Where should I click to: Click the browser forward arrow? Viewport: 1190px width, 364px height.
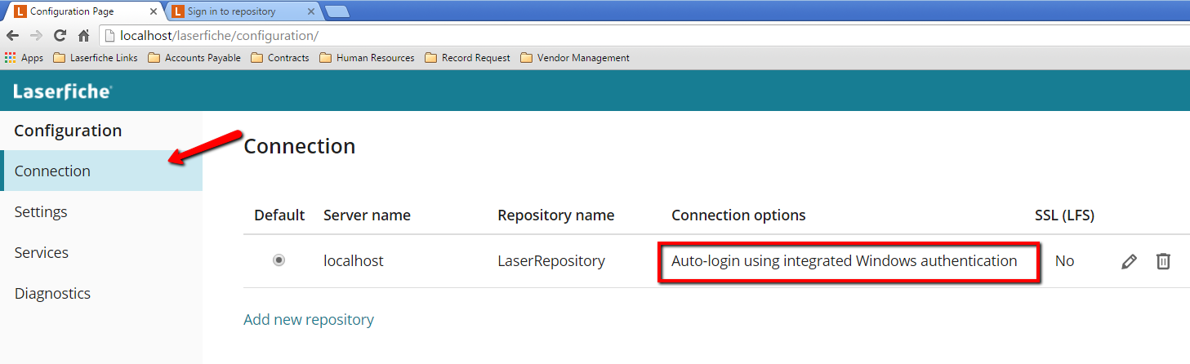coord(36,36)
